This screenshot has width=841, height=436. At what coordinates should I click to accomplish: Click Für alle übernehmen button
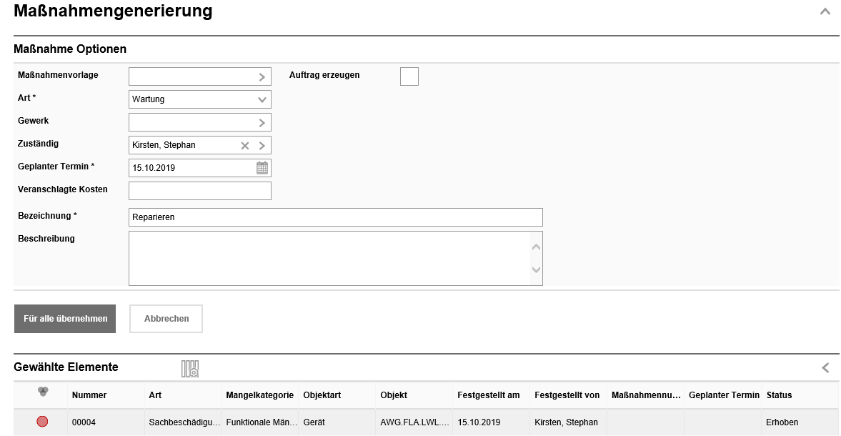tap(65, 319)
